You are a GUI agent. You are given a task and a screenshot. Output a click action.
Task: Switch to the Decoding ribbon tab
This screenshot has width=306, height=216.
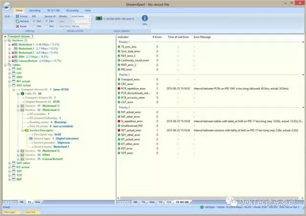coord(35,10)
